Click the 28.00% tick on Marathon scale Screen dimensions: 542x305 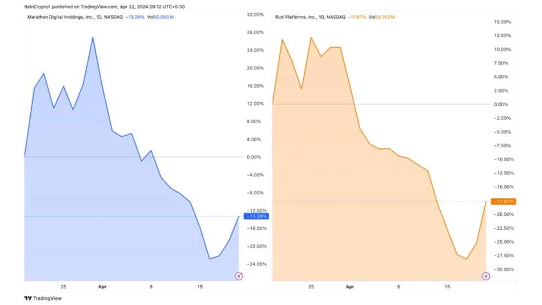[x=255, y=32]
